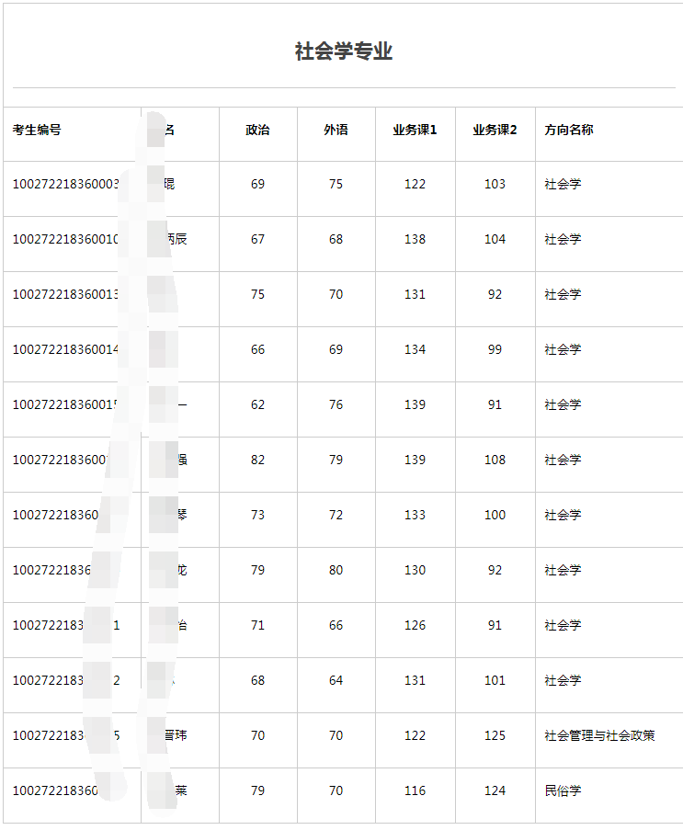Select the 外语 column header
This screenshot has height=830, width=683.
point(336,130)
